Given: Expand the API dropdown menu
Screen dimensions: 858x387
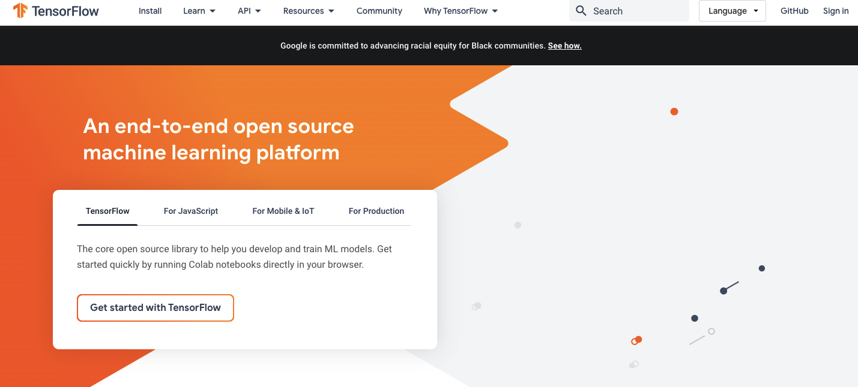Looking at the screenshot, I should click(249, 11).
